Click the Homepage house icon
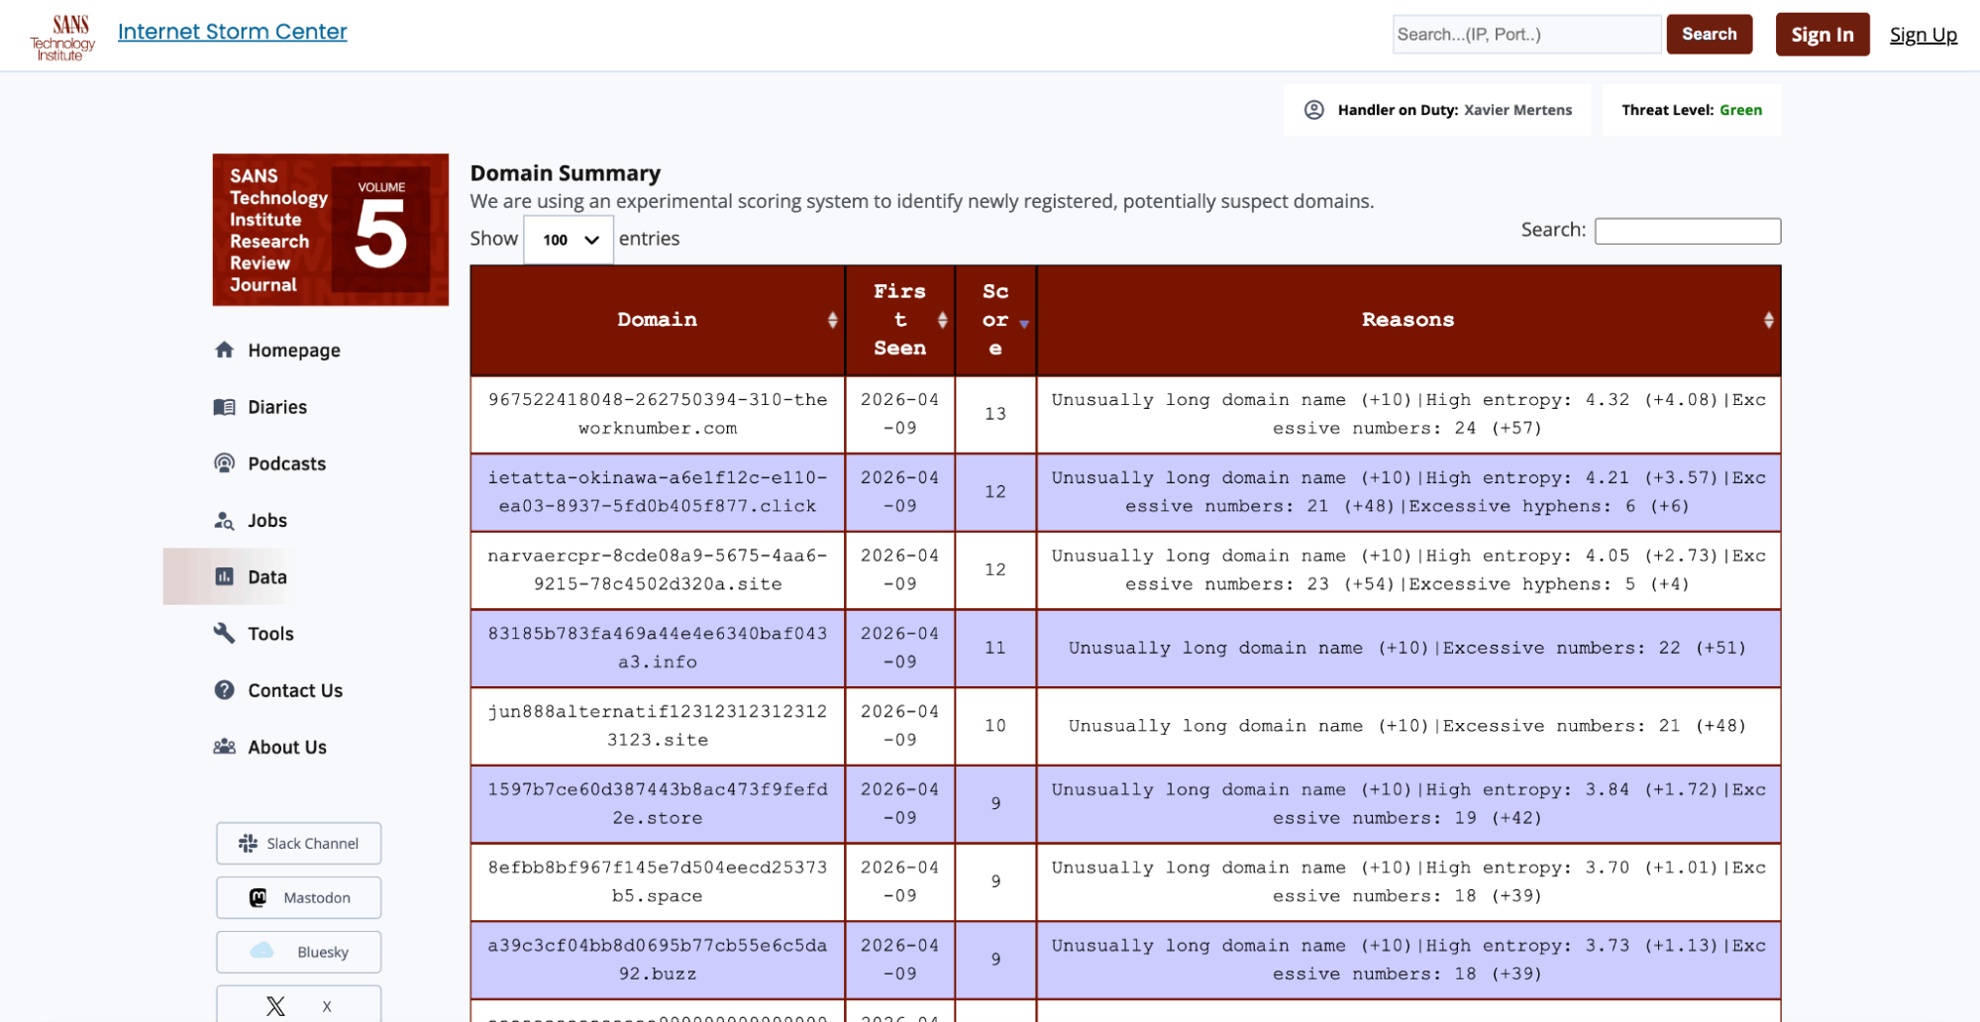Viewport: 1980px width, 1022px height. pos(225,350)
